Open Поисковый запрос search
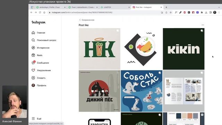This screenshot has width=222, height=125. point(44,40)
